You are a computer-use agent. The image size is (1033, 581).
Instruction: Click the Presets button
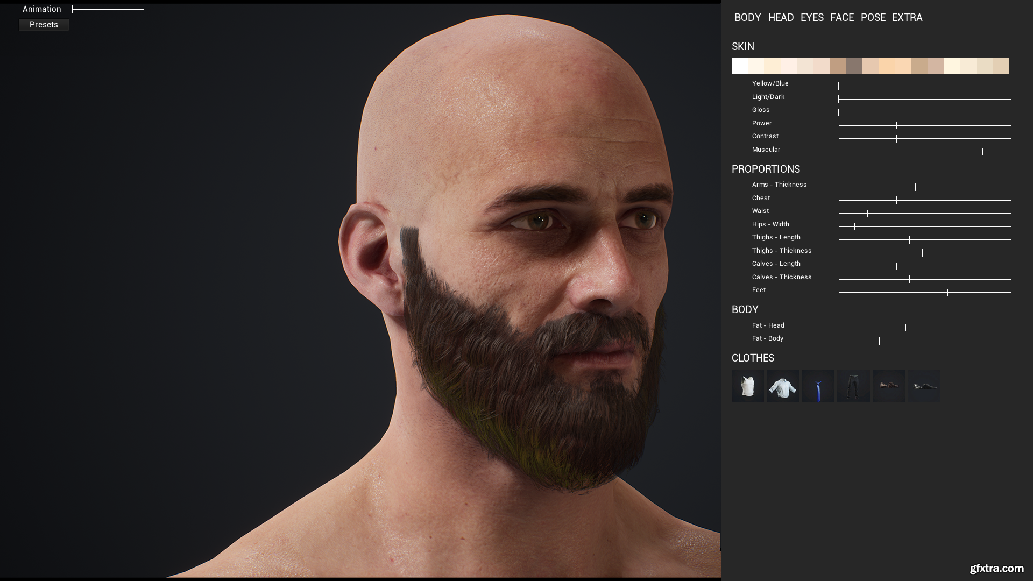pos(44,25)
